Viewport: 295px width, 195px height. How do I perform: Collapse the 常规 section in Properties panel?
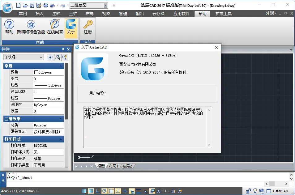click(x=61, y=66)
